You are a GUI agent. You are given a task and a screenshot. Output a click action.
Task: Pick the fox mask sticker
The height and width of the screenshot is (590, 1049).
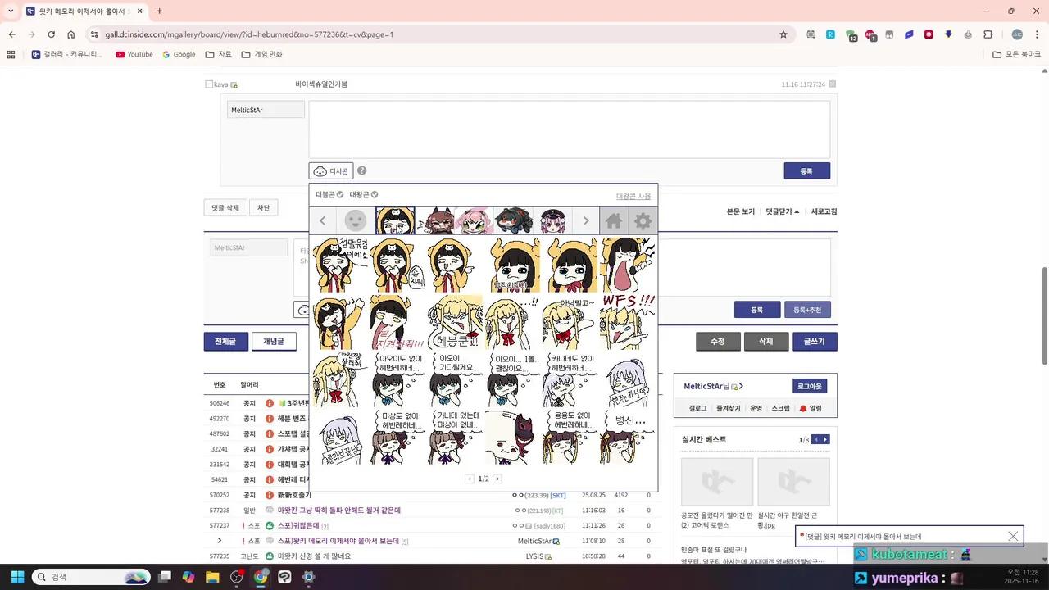pos(512,438)
